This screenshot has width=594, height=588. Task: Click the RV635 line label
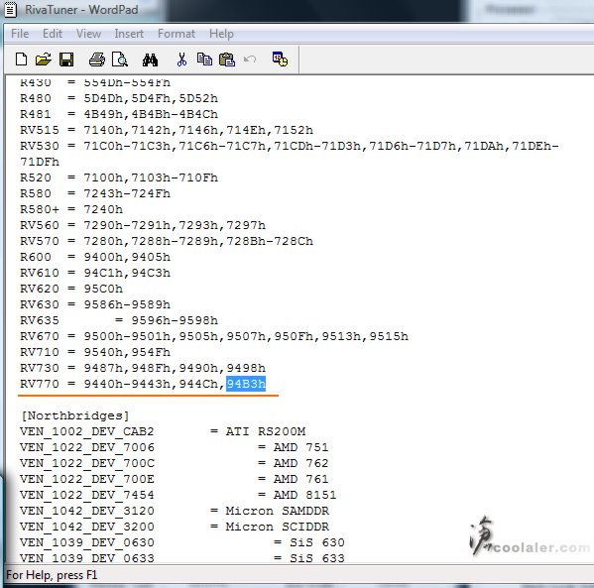click(x=40, y=320)
